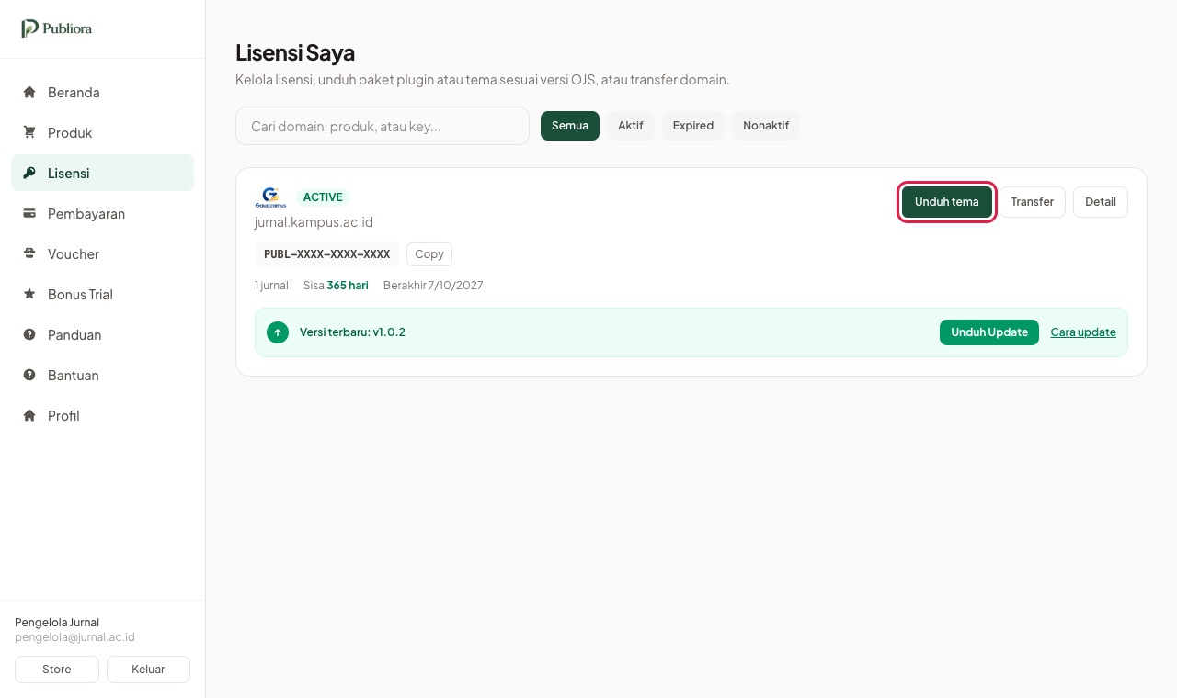Click the Berakhir 7/10/2027 expiry date
Viewport: 1177px width, 698px height.
click(433, 286)
